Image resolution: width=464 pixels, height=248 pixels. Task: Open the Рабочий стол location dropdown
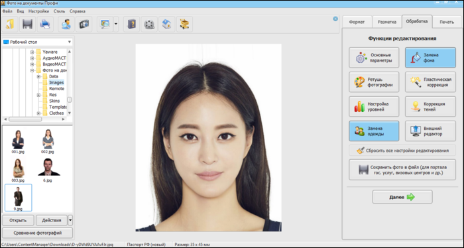coord(37,42)
